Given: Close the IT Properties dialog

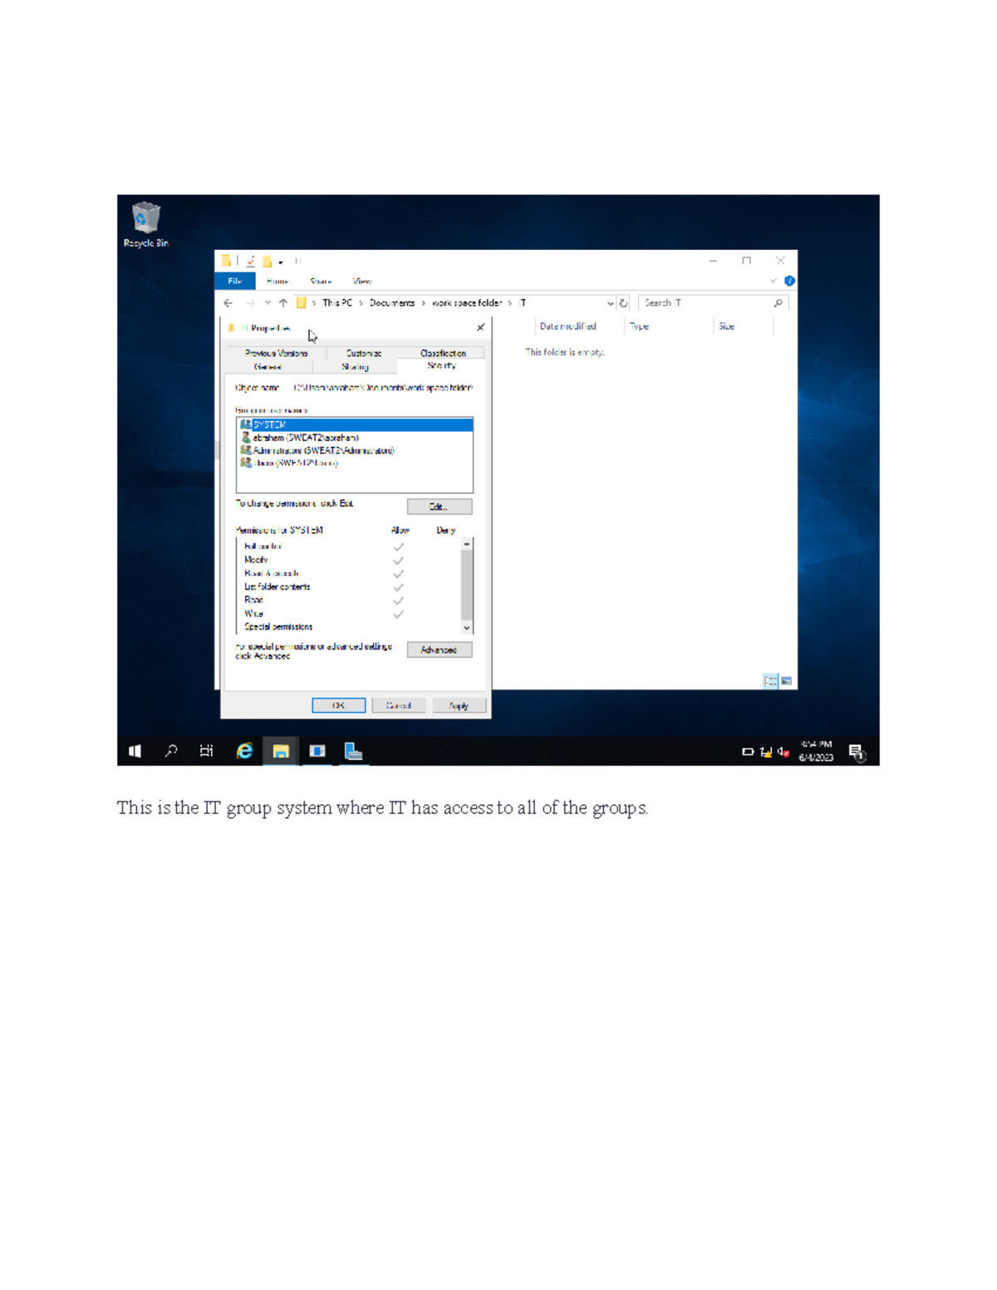Looking at the screenshot, I should tap(480, 328).
